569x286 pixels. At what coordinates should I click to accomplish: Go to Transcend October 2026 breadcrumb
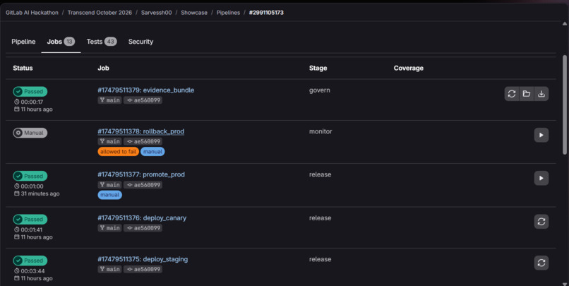point(100,13)
